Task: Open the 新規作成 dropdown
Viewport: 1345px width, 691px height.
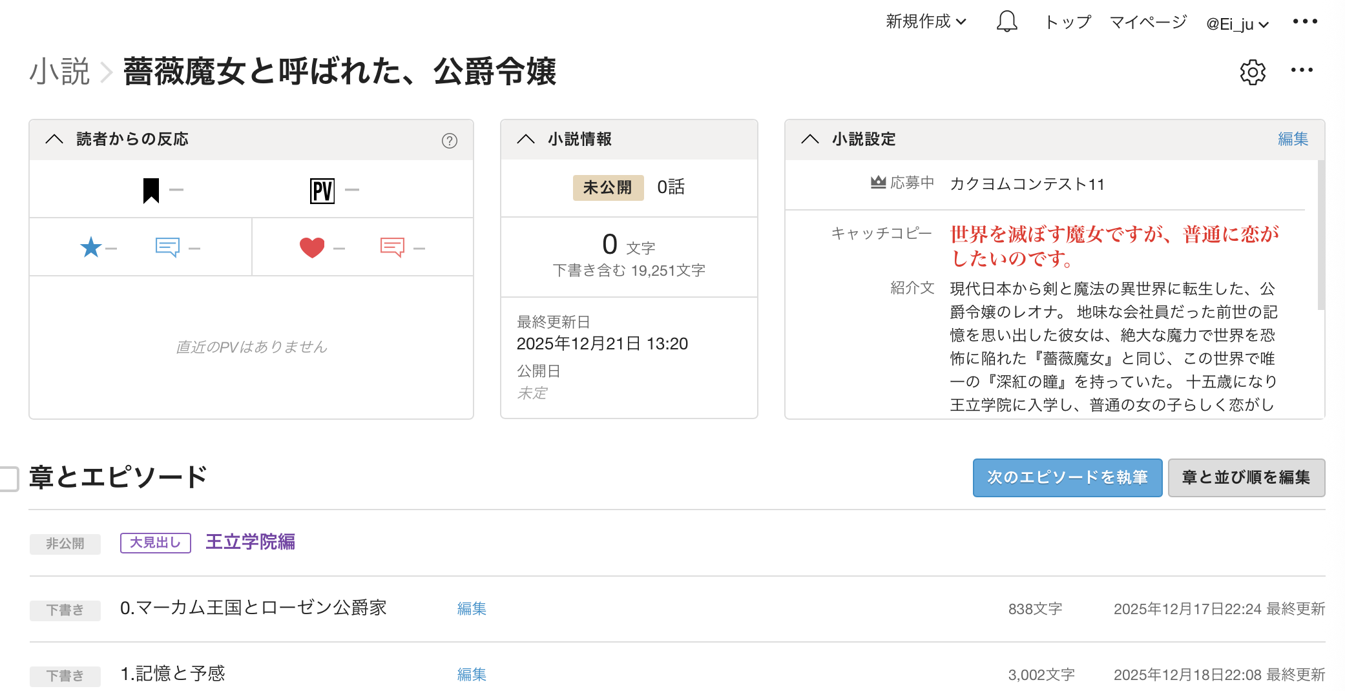Action: pos(926,22)
